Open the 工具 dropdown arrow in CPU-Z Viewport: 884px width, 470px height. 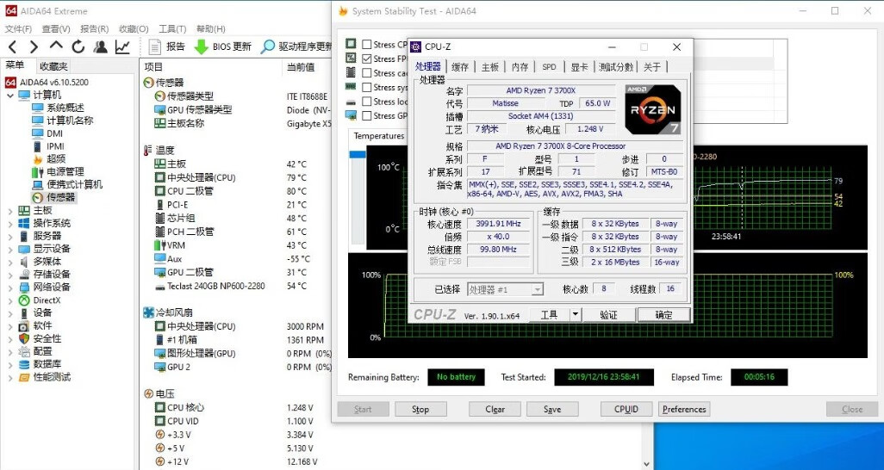pyautogui.click(x=575, y=314)
